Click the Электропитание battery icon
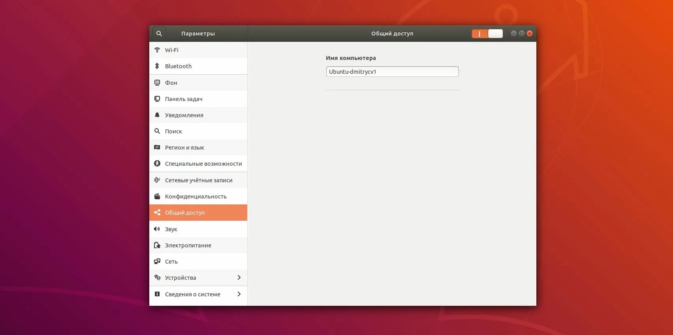The width and height of the screenshot is (673, 335). 157,245
